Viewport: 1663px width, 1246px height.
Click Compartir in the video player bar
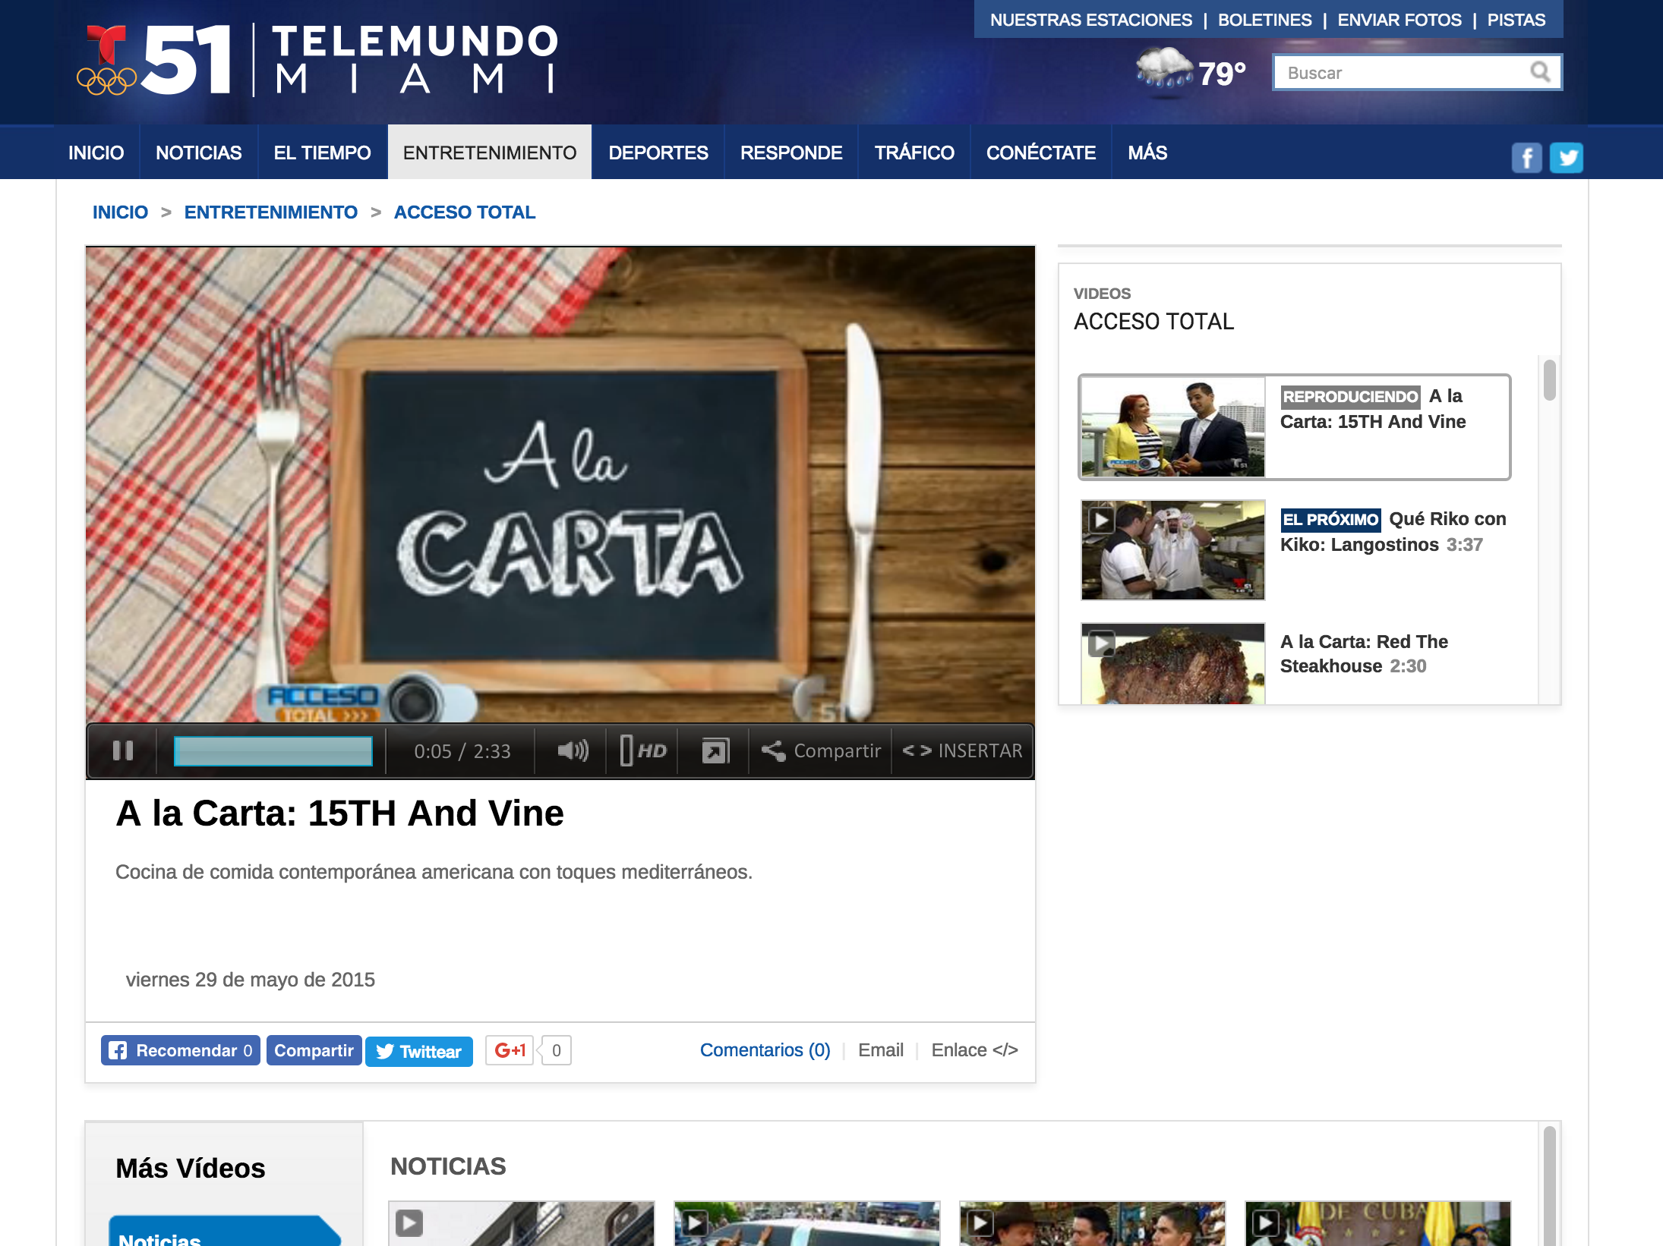pos(821,750)
